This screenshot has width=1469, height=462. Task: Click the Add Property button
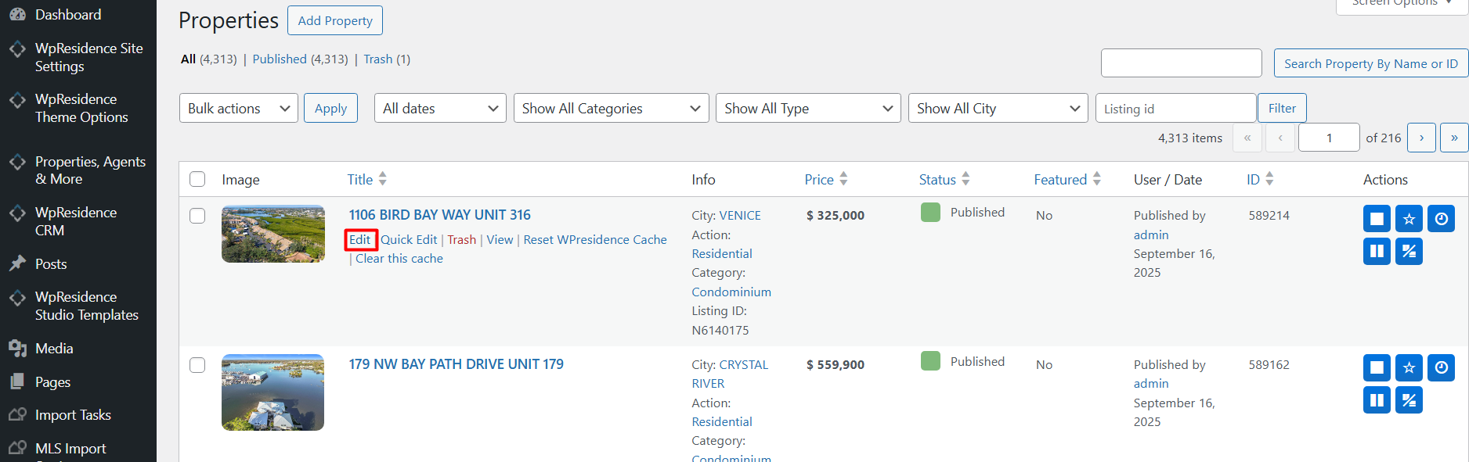[x=335, y=20]
